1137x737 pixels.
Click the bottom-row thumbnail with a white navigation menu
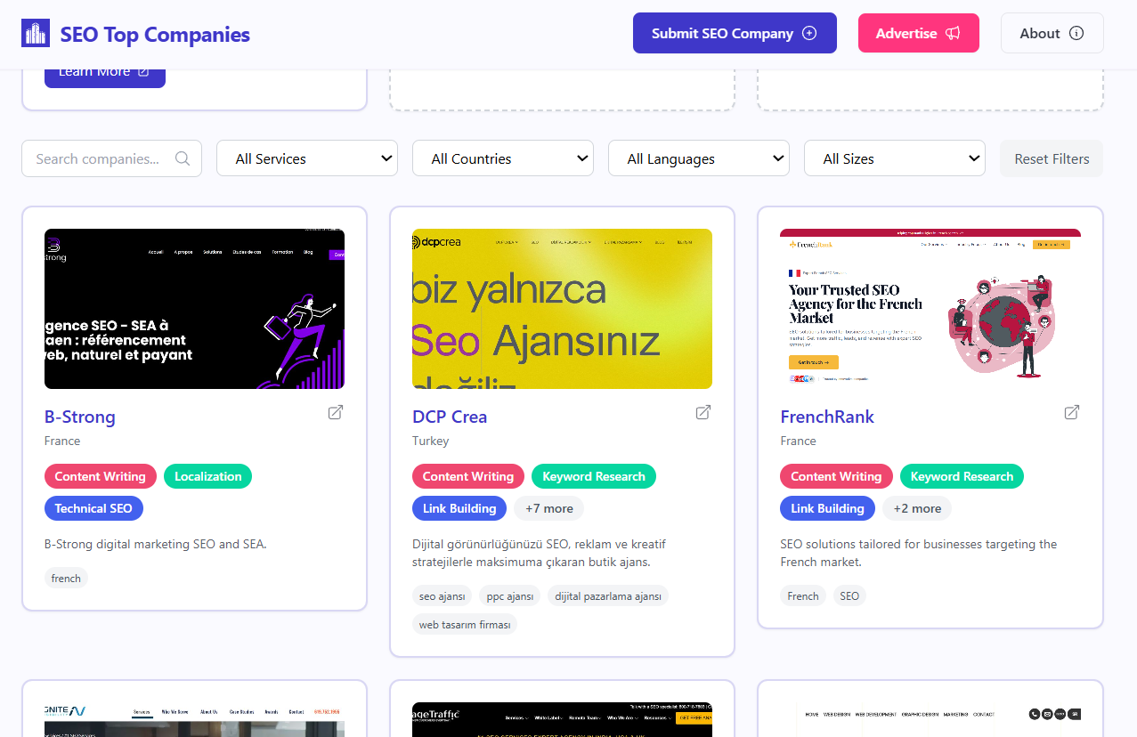click(x=930, y=720)
